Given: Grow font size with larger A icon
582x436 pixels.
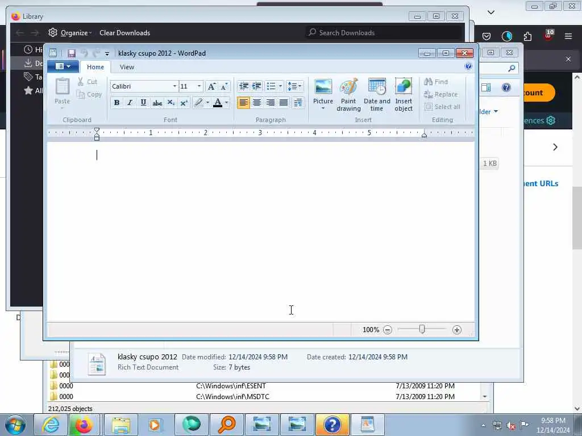Looking at the screenshot, I should 211,86.
